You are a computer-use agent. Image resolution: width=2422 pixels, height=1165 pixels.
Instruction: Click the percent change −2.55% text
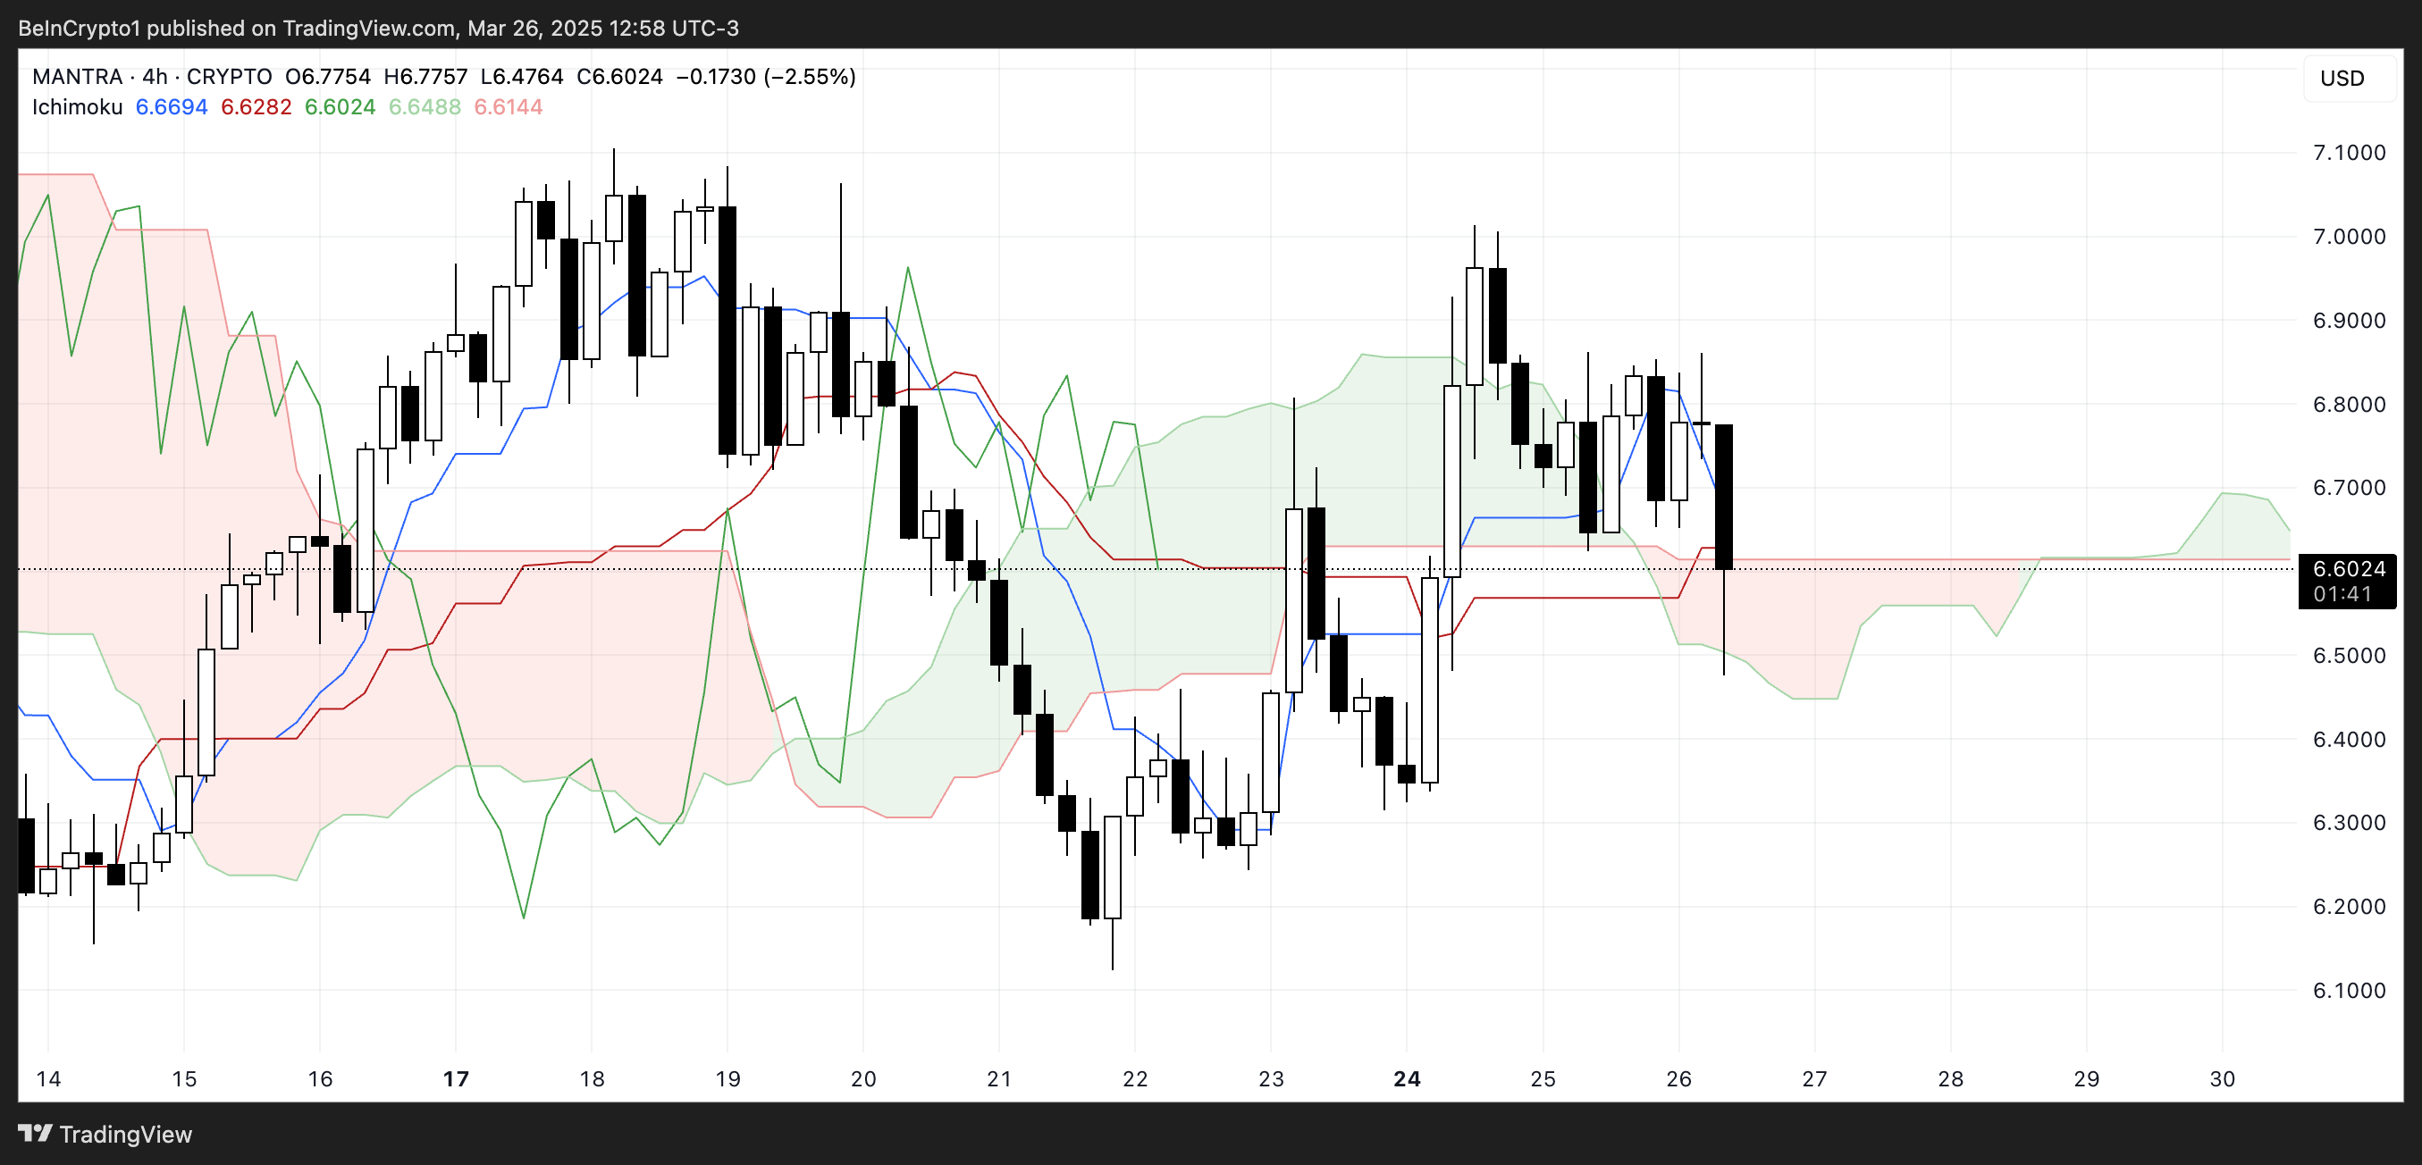coord(809,76)
